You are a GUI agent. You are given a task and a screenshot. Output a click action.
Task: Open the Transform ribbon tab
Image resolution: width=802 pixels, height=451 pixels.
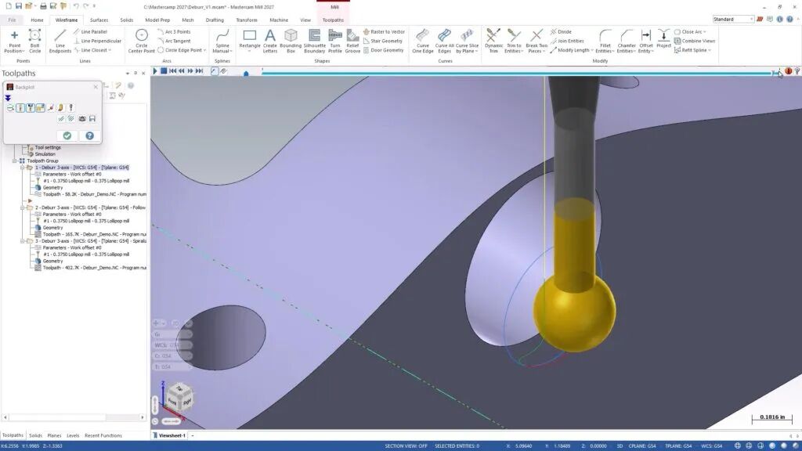tap(247, 20)
